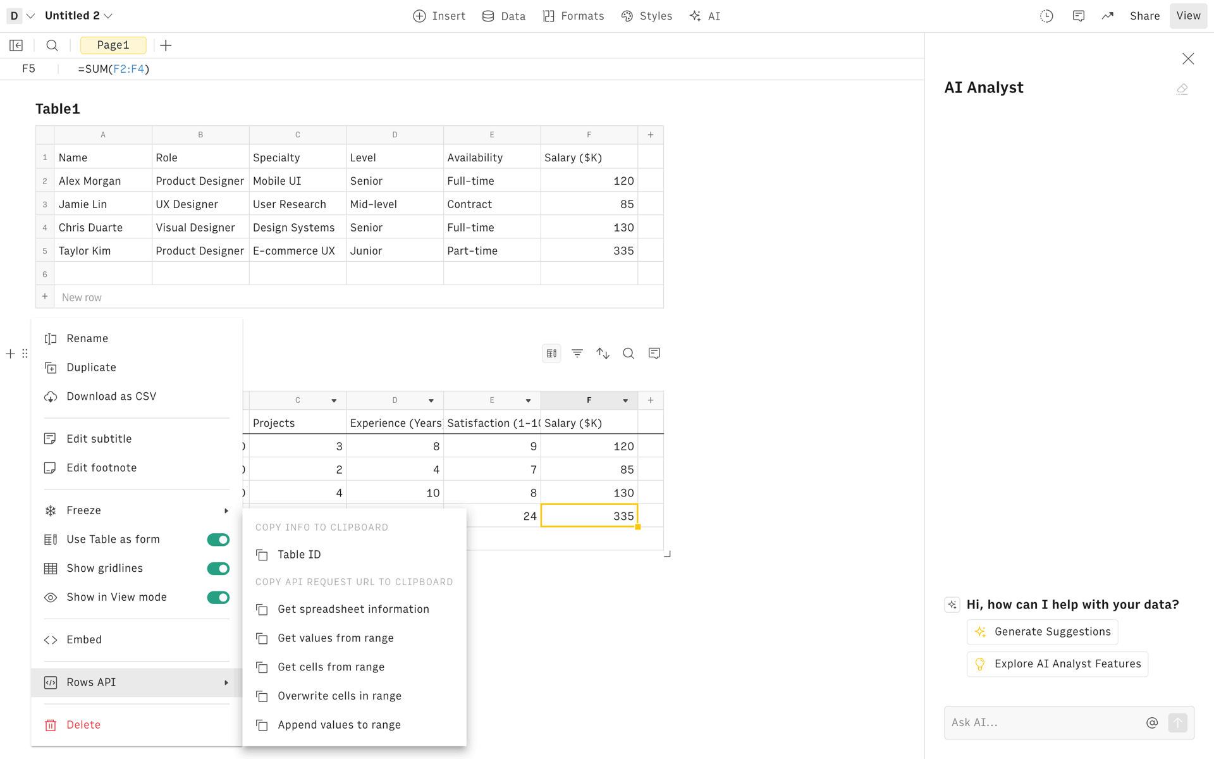Image resolution: width=1214 pixels, height=759 pixels.
Task: Click Generate Suggestions button
Action: 1042,632
